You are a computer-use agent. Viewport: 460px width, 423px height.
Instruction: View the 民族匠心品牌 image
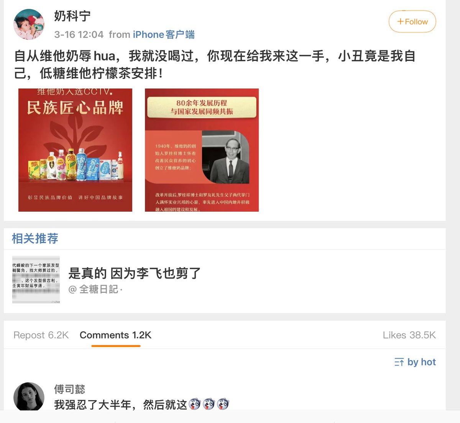click(x=75, y=150)
